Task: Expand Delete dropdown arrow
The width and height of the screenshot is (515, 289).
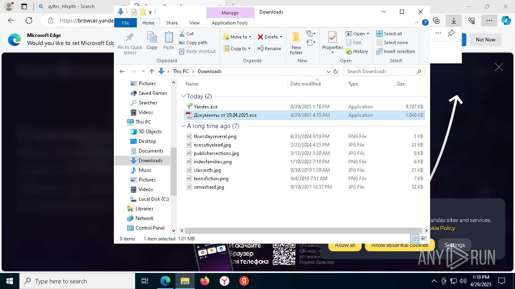Action: [281, 37]
